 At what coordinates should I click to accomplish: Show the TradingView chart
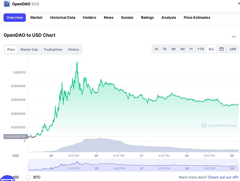point(53,50)
